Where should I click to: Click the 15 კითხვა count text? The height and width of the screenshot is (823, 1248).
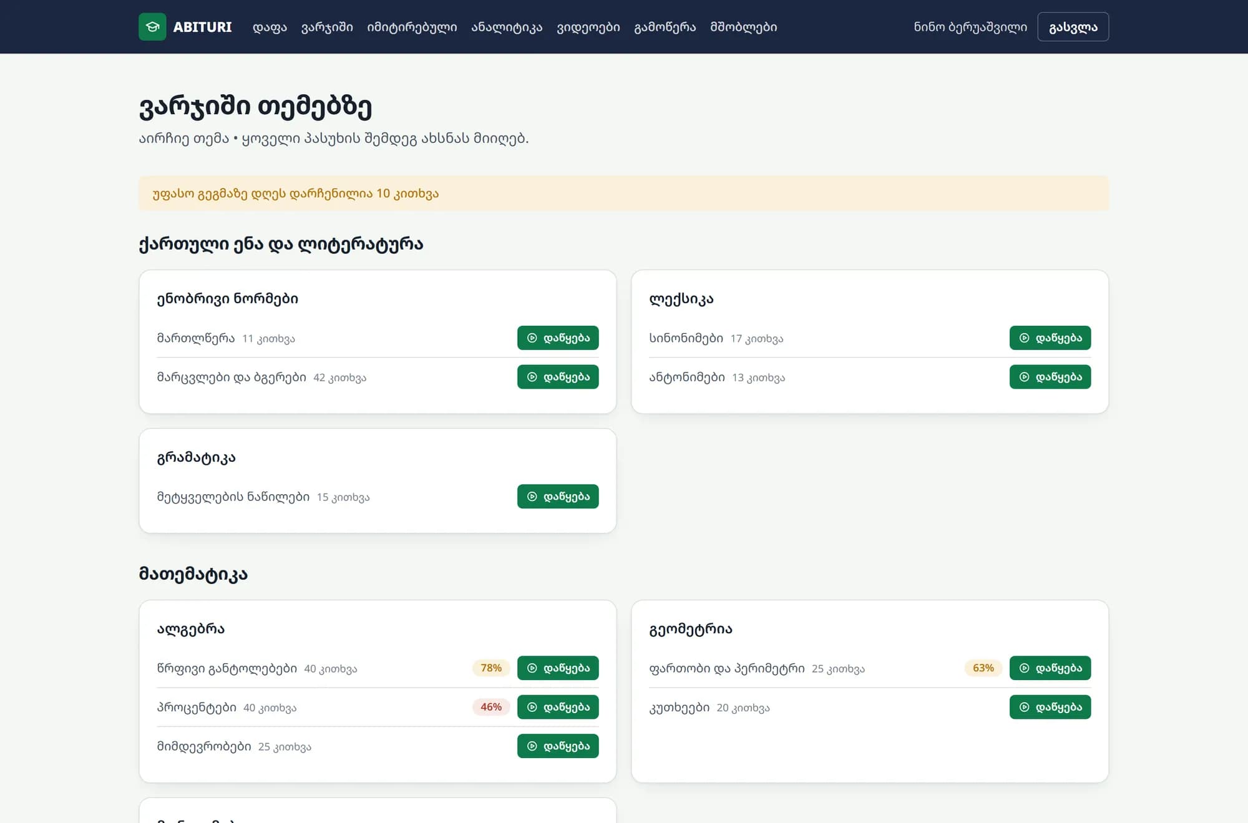(x=343, y=497)
